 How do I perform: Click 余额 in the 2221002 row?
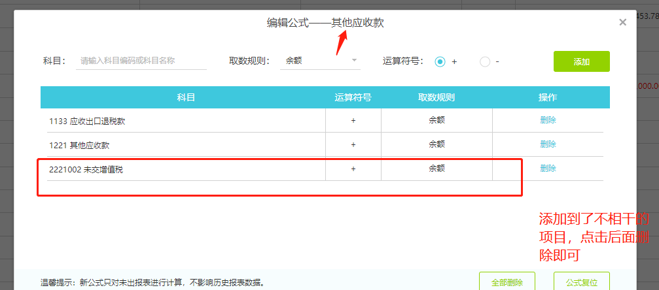436,169
